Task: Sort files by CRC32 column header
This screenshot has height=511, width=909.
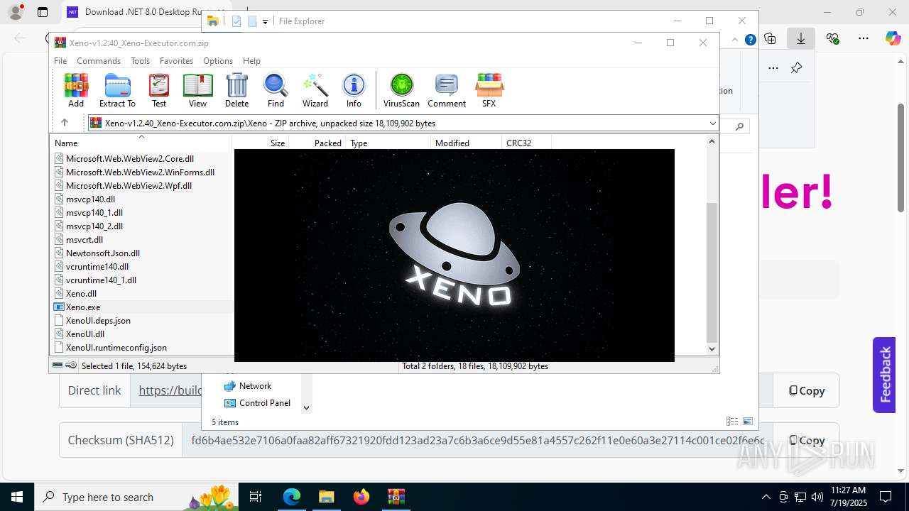Action: (526, 143)
